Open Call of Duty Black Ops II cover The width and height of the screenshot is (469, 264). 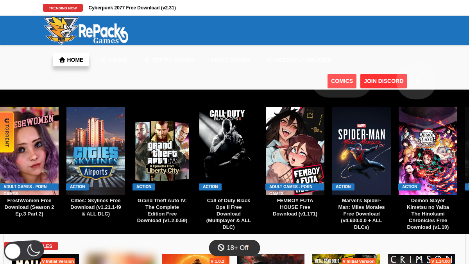pyautogui.click(x=229, y=151)
